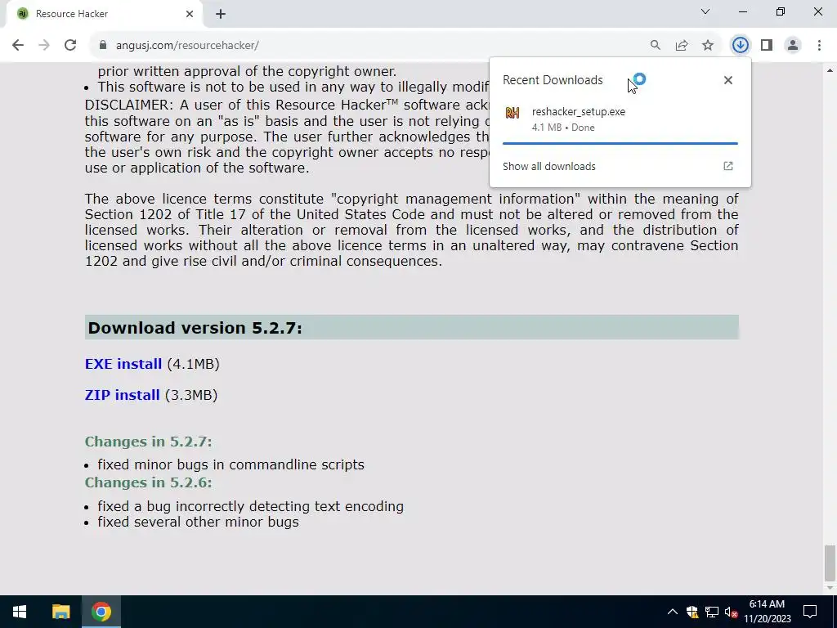
Task: Open downloads page external-link icon
Action: pos(728,166)
